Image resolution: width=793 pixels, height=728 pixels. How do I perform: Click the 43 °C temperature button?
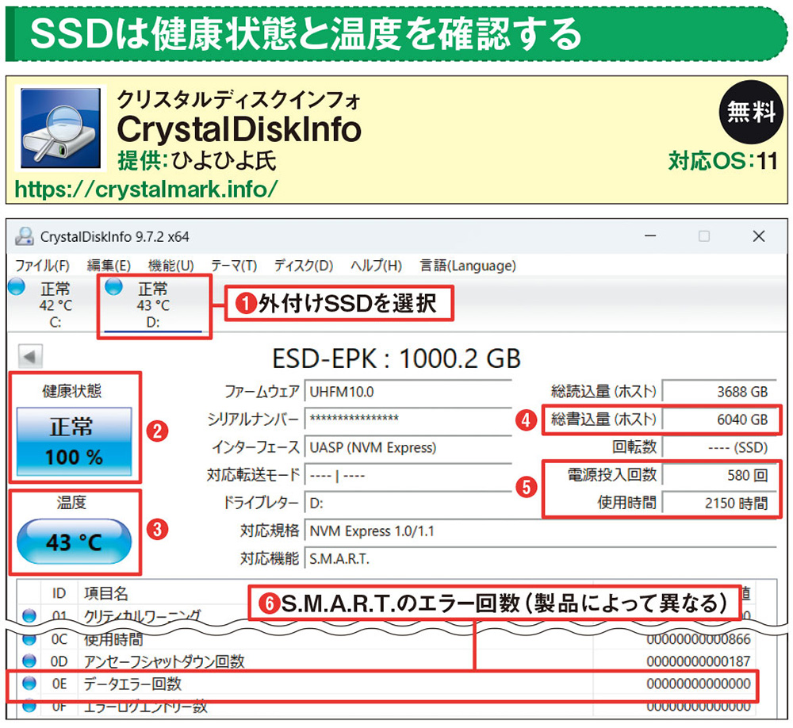coord(75,542)
